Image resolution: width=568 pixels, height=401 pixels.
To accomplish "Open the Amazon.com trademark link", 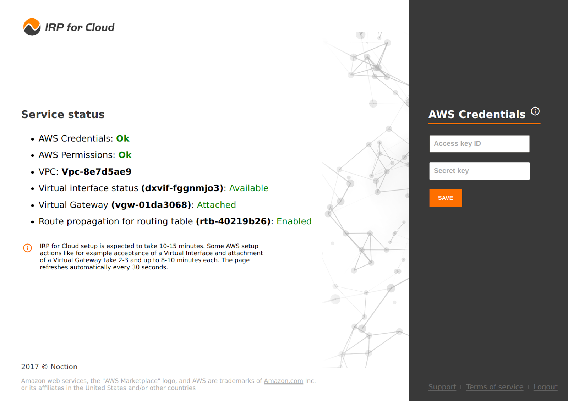I will [283, 381].
